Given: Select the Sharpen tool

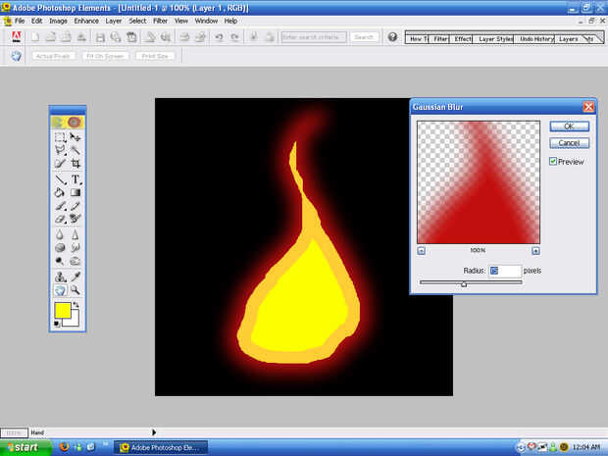Looking at the screenshot, I should (76, 234).
